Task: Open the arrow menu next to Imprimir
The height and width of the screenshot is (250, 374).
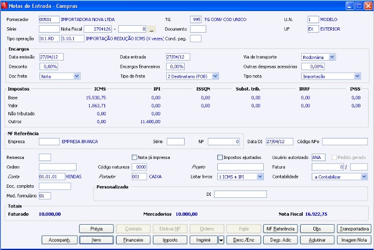Action: 222,240
